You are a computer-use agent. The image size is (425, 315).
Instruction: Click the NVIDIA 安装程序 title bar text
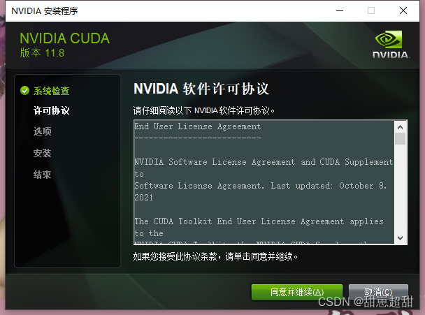pos(45,11)
